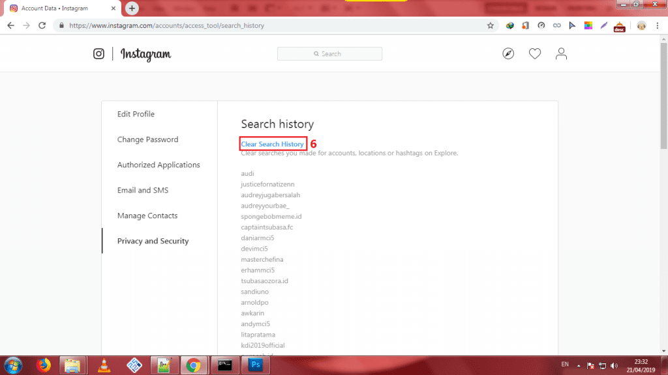Image resolution: width=668 pixels, height=375 pixels.
Task: Open Edit Profile settings
Action: tap(136, 114)
